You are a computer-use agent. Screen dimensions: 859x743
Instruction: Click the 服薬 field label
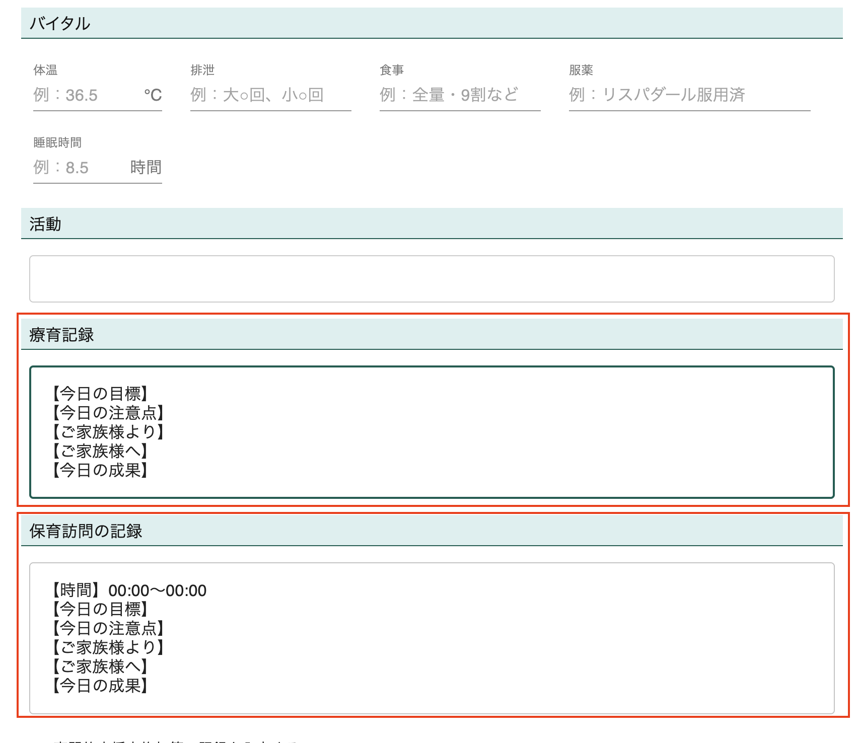click(x=581, y=70)
